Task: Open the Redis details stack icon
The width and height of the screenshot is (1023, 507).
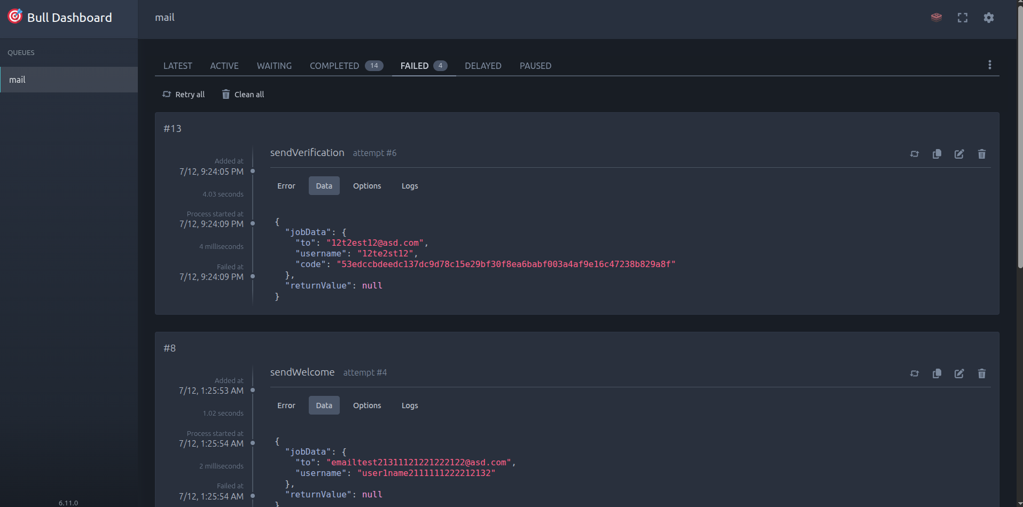Action: (936, 18)
